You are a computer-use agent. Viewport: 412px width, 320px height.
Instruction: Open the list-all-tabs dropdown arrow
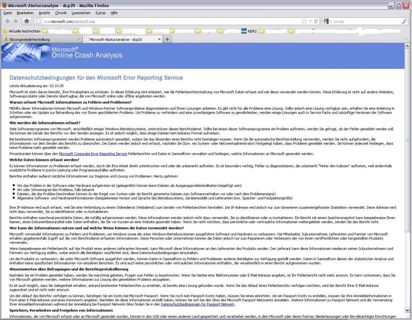tap(406, 39)
